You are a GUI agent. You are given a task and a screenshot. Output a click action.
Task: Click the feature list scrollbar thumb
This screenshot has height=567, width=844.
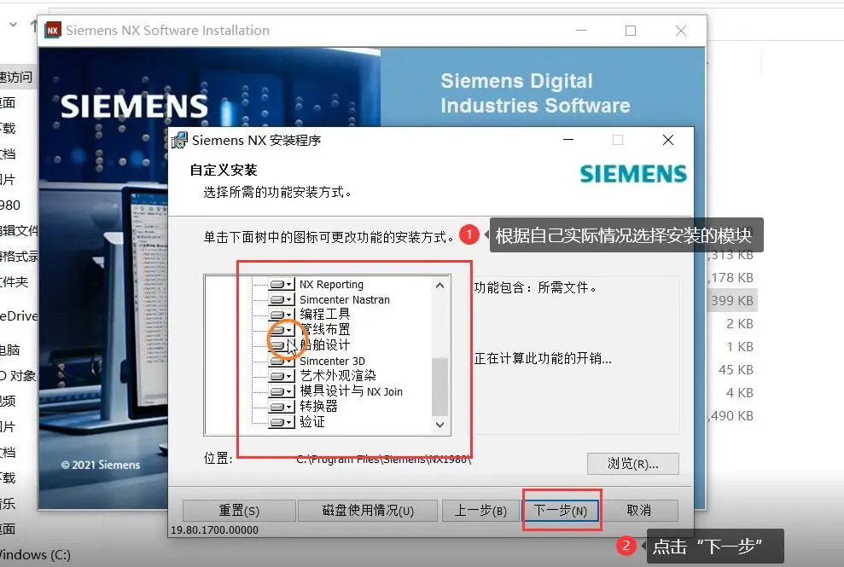[x=439, y=386]
